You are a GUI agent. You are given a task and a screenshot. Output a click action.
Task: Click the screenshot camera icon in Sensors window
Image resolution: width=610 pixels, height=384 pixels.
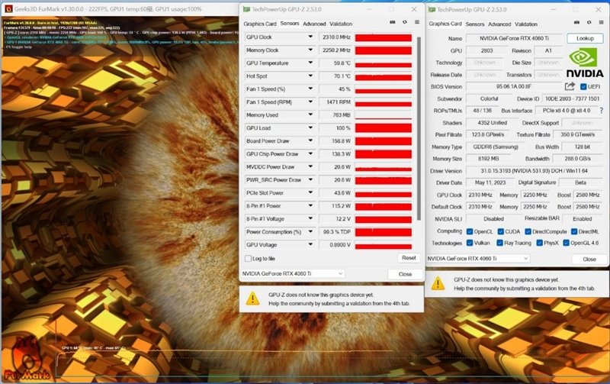392,23
